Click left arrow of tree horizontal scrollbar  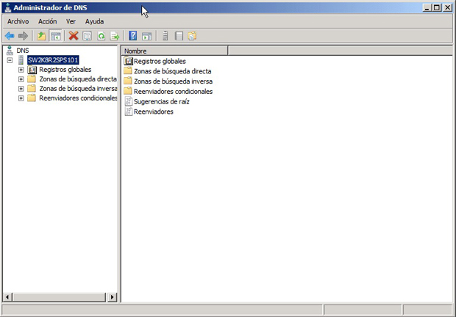click(8, 297)
